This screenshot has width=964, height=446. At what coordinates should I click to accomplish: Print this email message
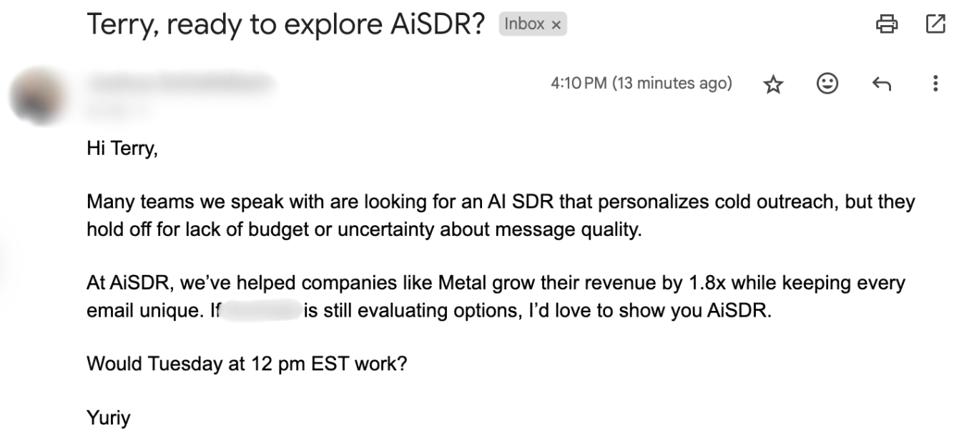(x=887, y=24)
